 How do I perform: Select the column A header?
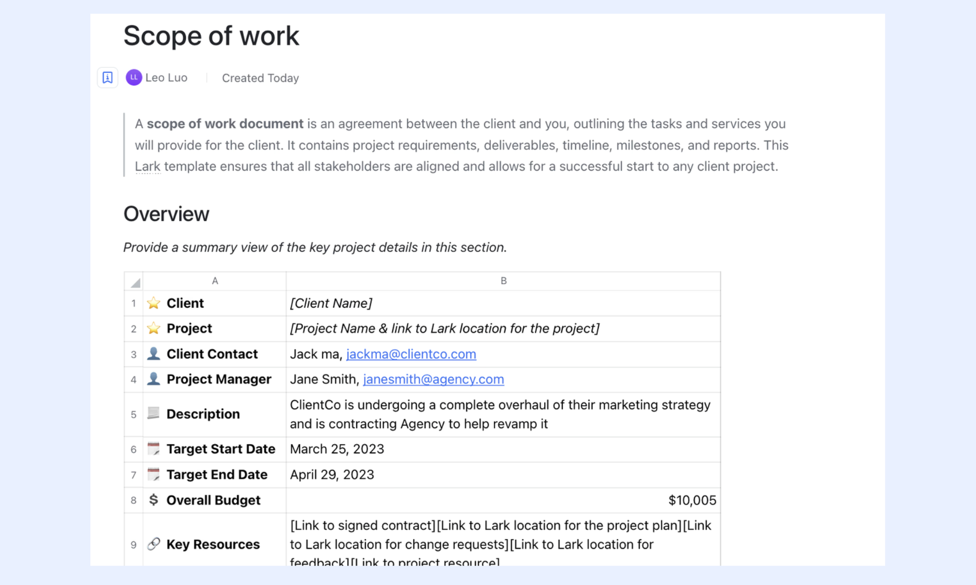point(215,281)
